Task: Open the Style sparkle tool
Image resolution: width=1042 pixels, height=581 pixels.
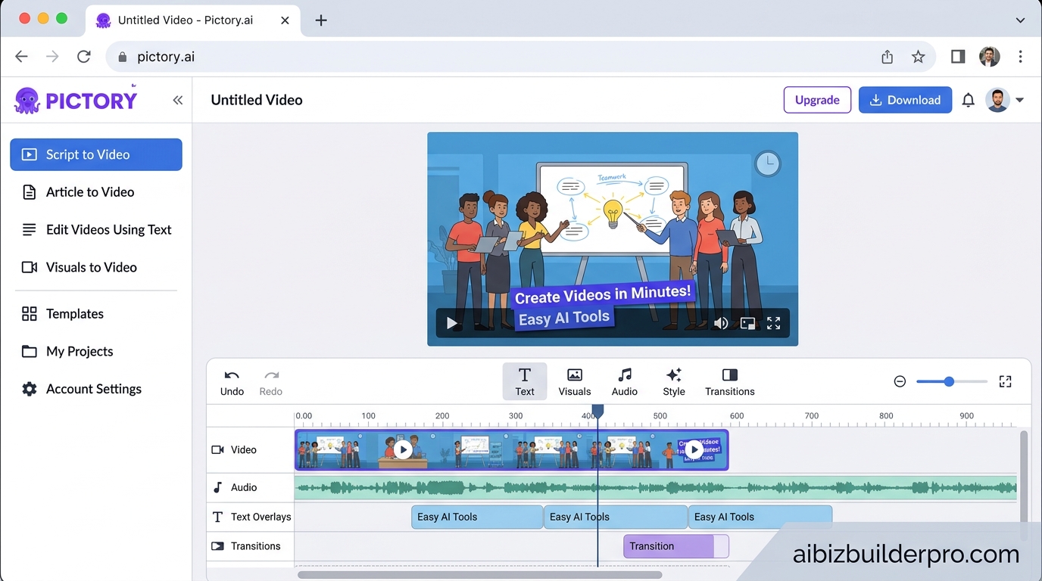Action: (x=673, y=381)
